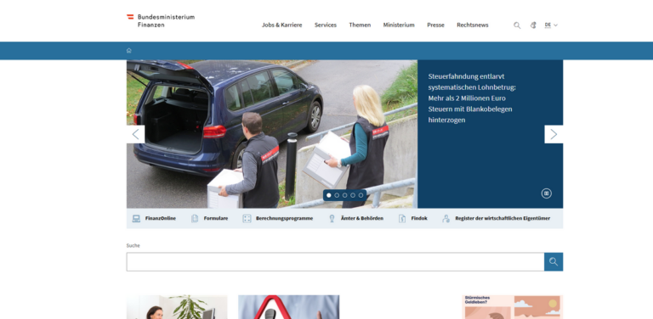Click the Formulare document icon
The height and width of the screenshot is (319, 653).
tap(195, 219)
